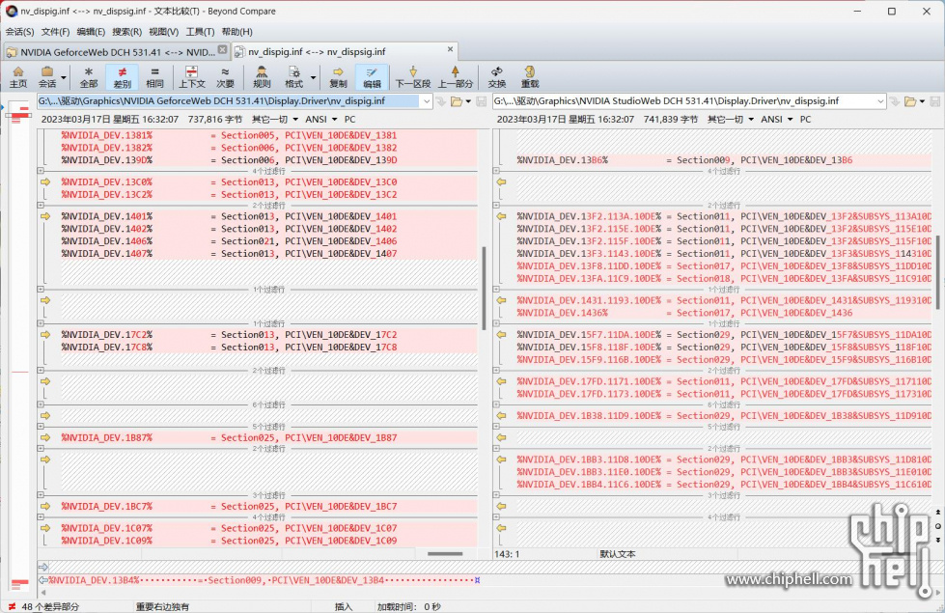Screen dimensions: 945x613
Task: Expand left pane 5个过滤行 collapsed lines
Action: (x=41, y=427)
